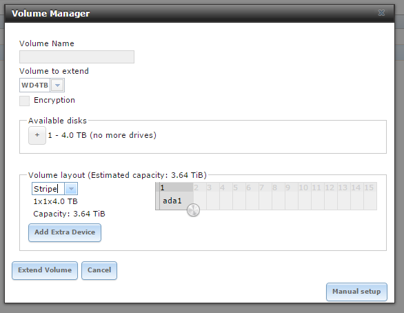Viewport: 404px width, 313px height.
Task: Click the plus button to add available disk
Action: 37,135
